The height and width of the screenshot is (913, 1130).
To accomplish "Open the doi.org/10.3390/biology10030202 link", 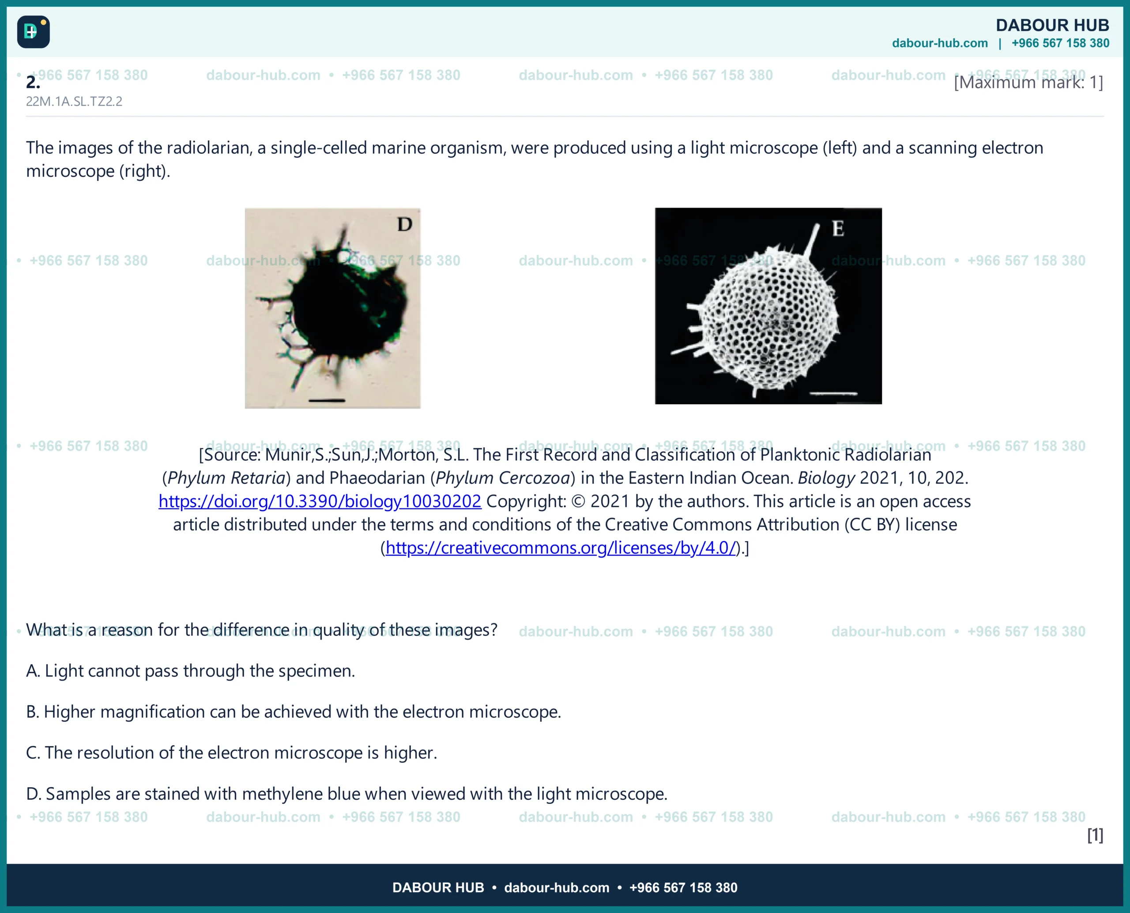I will coord(320,501).
